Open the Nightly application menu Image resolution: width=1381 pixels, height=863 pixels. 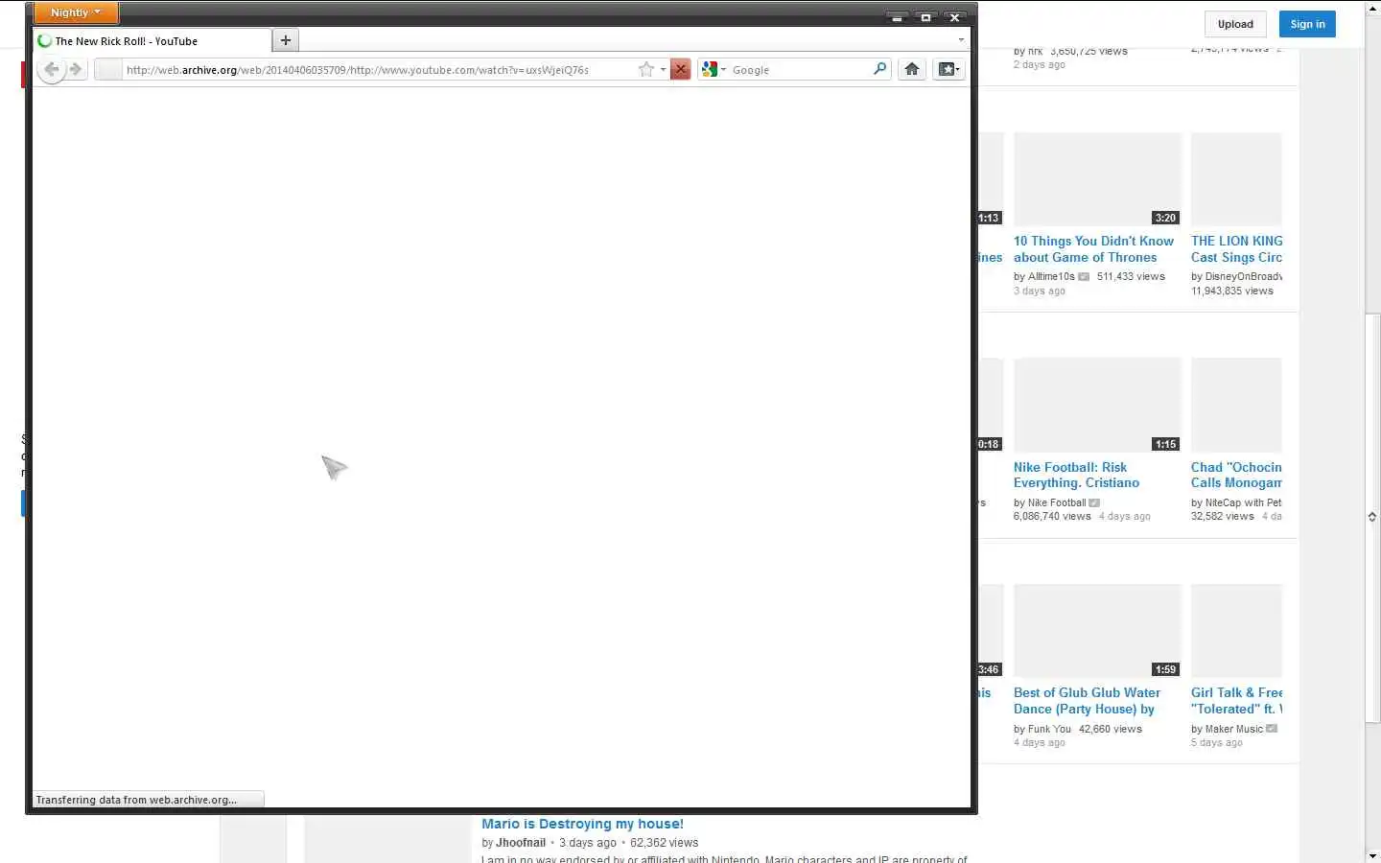(x=76, y=12)
